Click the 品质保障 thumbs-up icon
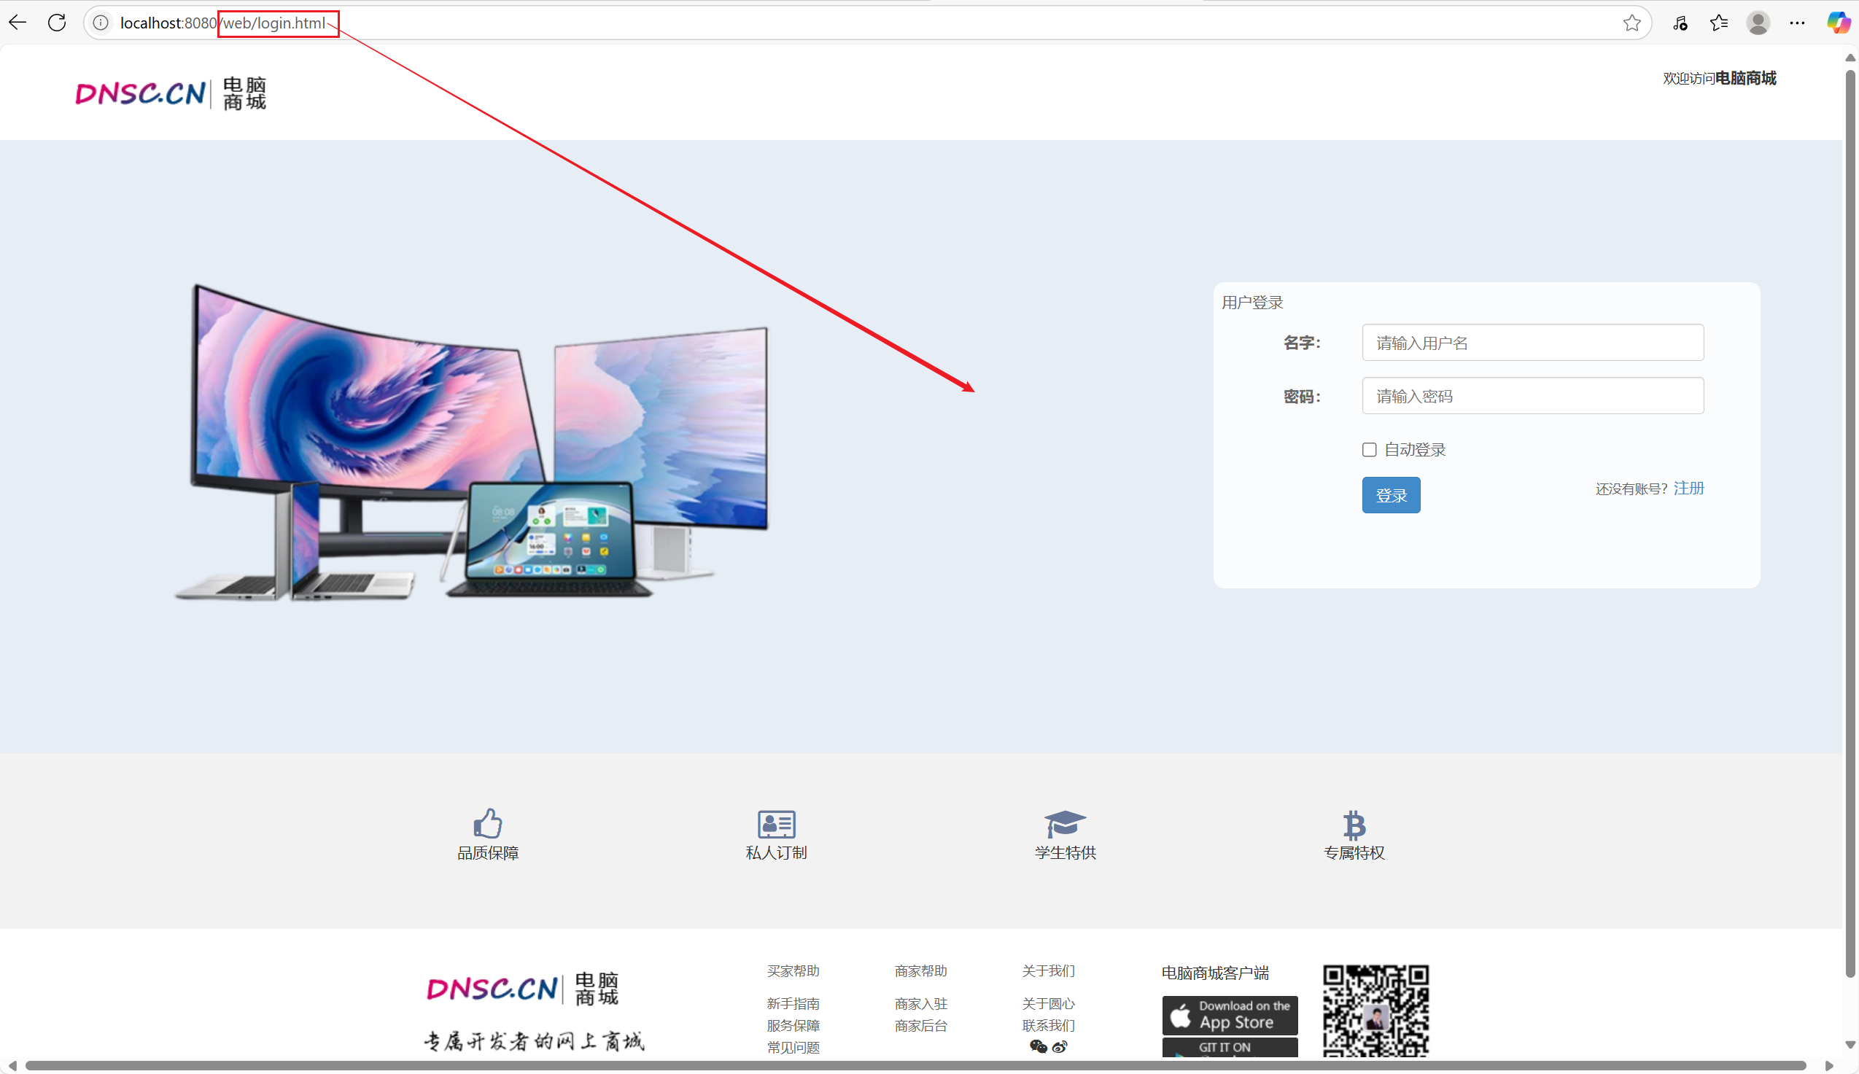 click(x=488, y=823)
